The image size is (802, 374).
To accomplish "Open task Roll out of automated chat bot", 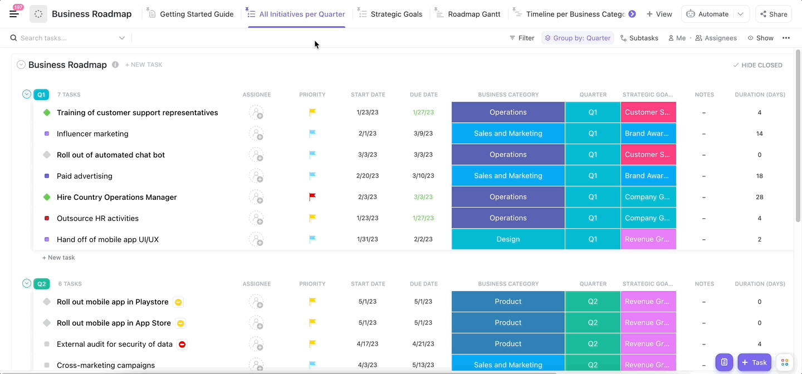I will [111, 155].
